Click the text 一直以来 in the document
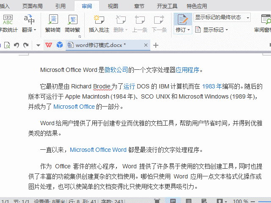271x203 pixels. click(52, 150)
